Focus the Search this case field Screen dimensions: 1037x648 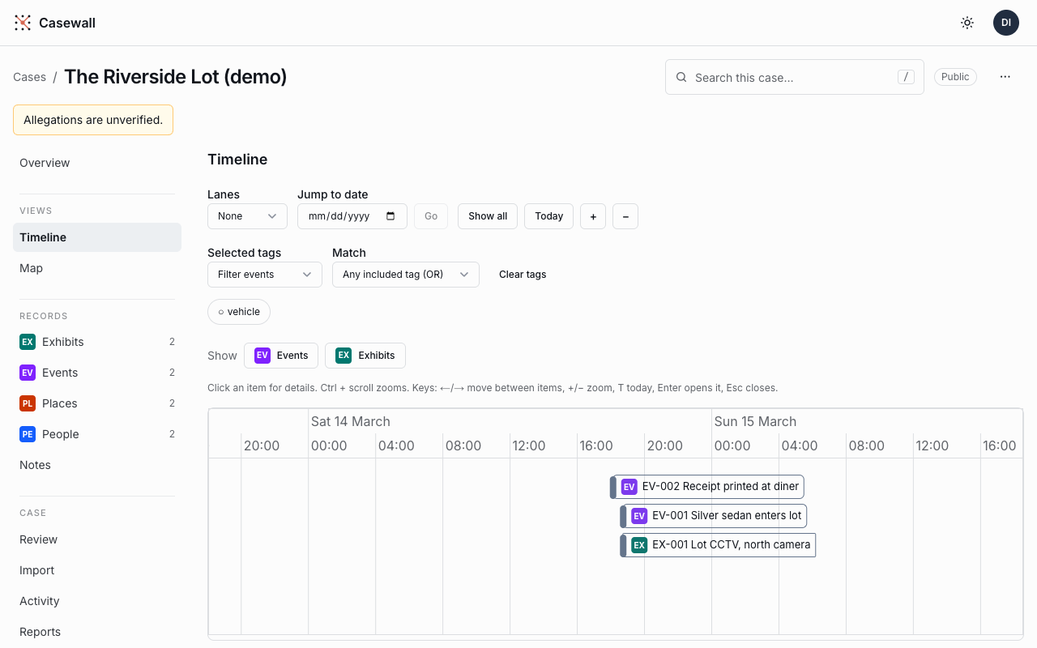click(x=795, y=77)
